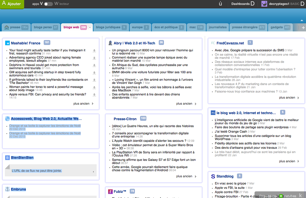Viewport: 306px width, 198px height.
Task: Click the Fubiz f logo icon
Action: point(110,192)
